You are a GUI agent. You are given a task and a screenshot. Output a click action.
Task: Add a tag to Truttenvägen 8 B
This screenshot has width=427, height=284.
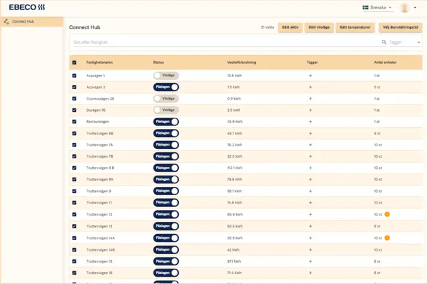(x=310, y=168)
